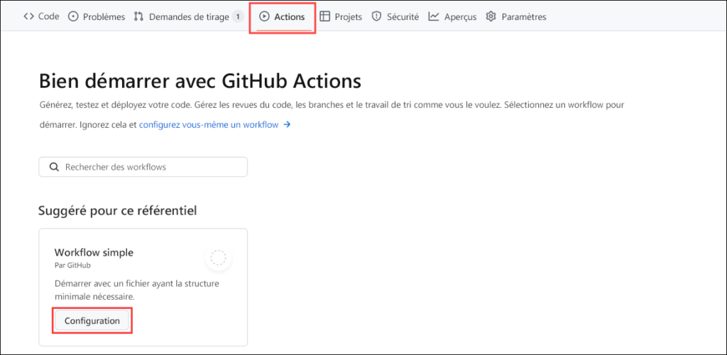Click the pull requests counter badge showing 1

pyautogui.click(x=238, y=16)
